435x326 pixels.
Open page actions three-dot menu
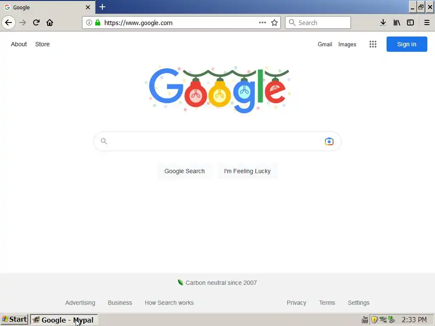tap(263, 22)
